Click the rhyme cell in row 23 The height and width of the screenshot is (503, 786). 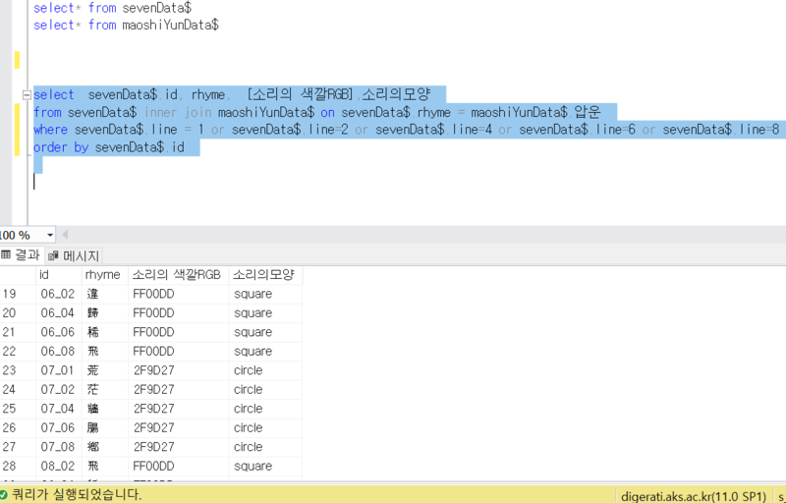105,370
